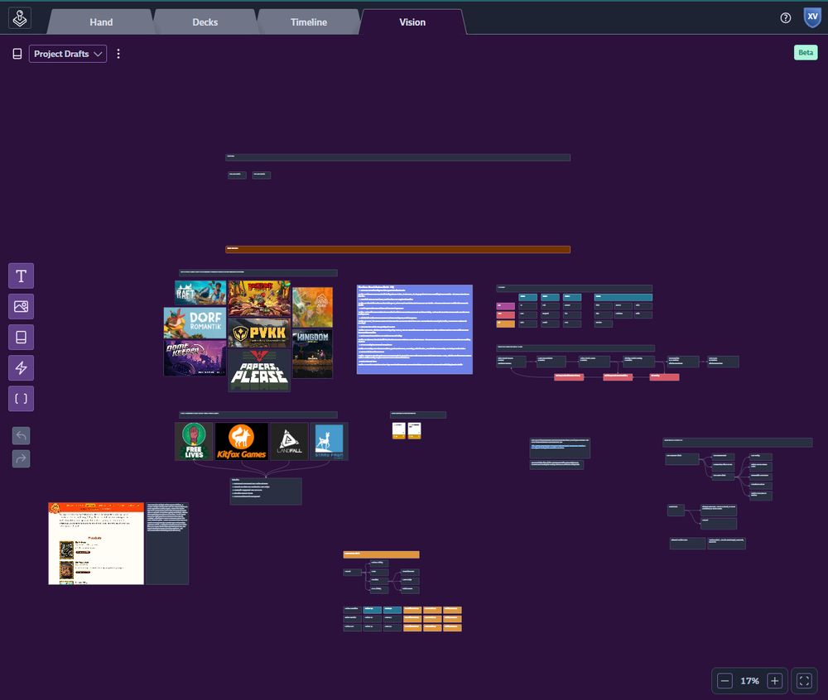The width and height of the screenshot is (828, 700).
Task: Click the Redo arrow button
Action: pyautogui.click(x=22, y=458)
